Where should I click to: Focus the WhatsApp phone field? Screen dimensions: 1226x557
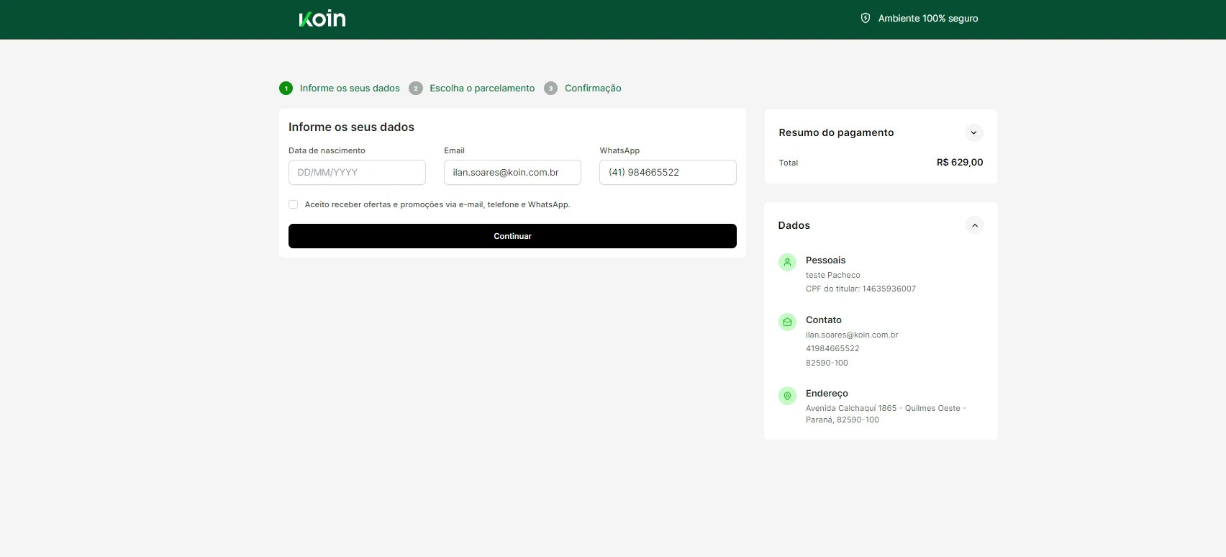tap(668, 173)
